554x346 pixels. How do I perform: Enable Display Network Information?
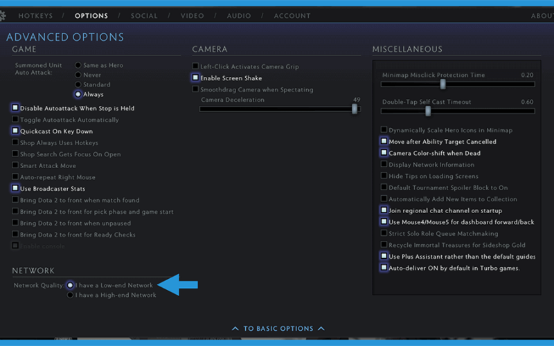(x=384, y=164)
